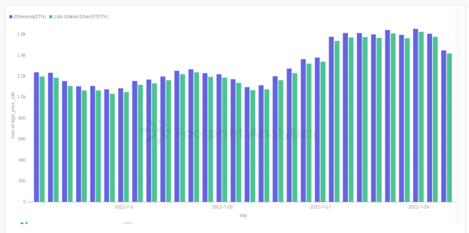Select the first purple ETH bar
Viewport: 469px width, 233px height.
tap(36, 137)
